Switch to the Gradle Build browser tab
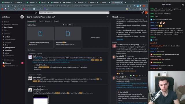 click(68, 2)
